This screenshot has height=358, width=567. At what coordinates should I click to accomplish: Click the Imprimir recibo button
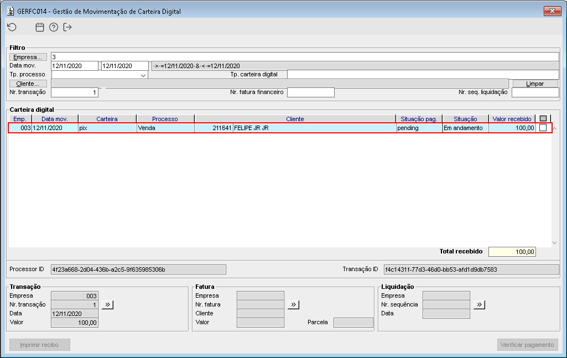click(x=39, y=345)
